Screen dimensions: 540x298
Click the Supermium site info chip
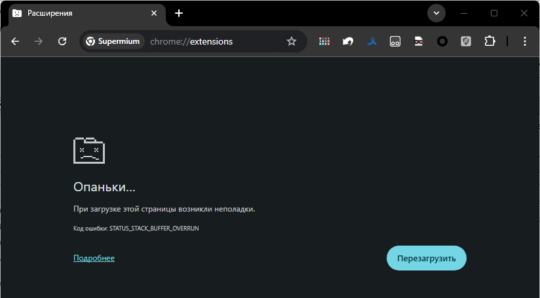coord(113,41)
